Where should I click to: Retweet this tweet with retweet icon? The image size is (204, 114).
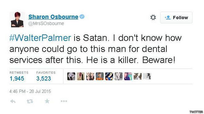pyautogui.click(x=30, y=101)
